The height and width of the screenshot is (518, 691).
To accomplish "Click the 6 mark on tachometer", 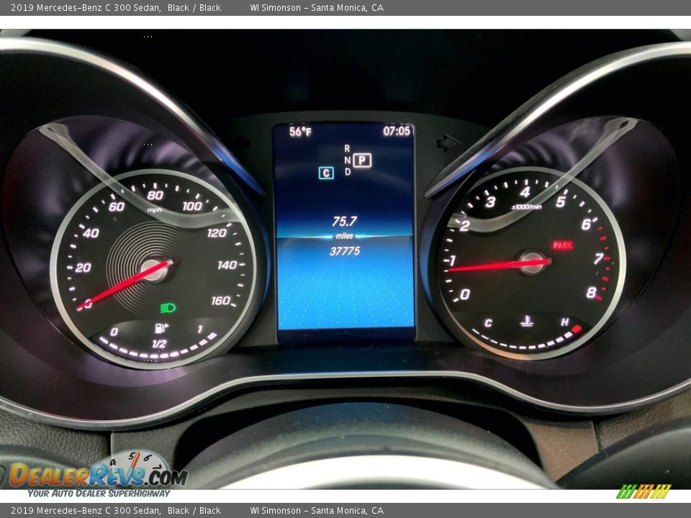I will click(x=586, y=224).
